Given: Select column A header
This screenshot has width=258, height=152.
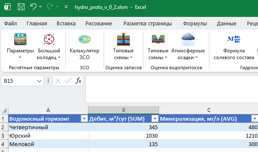Looking at the screenshot, I should 48,110.
